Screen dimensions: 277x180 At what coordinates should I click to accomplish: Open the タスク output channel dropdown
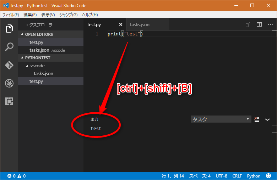[221, 119]
